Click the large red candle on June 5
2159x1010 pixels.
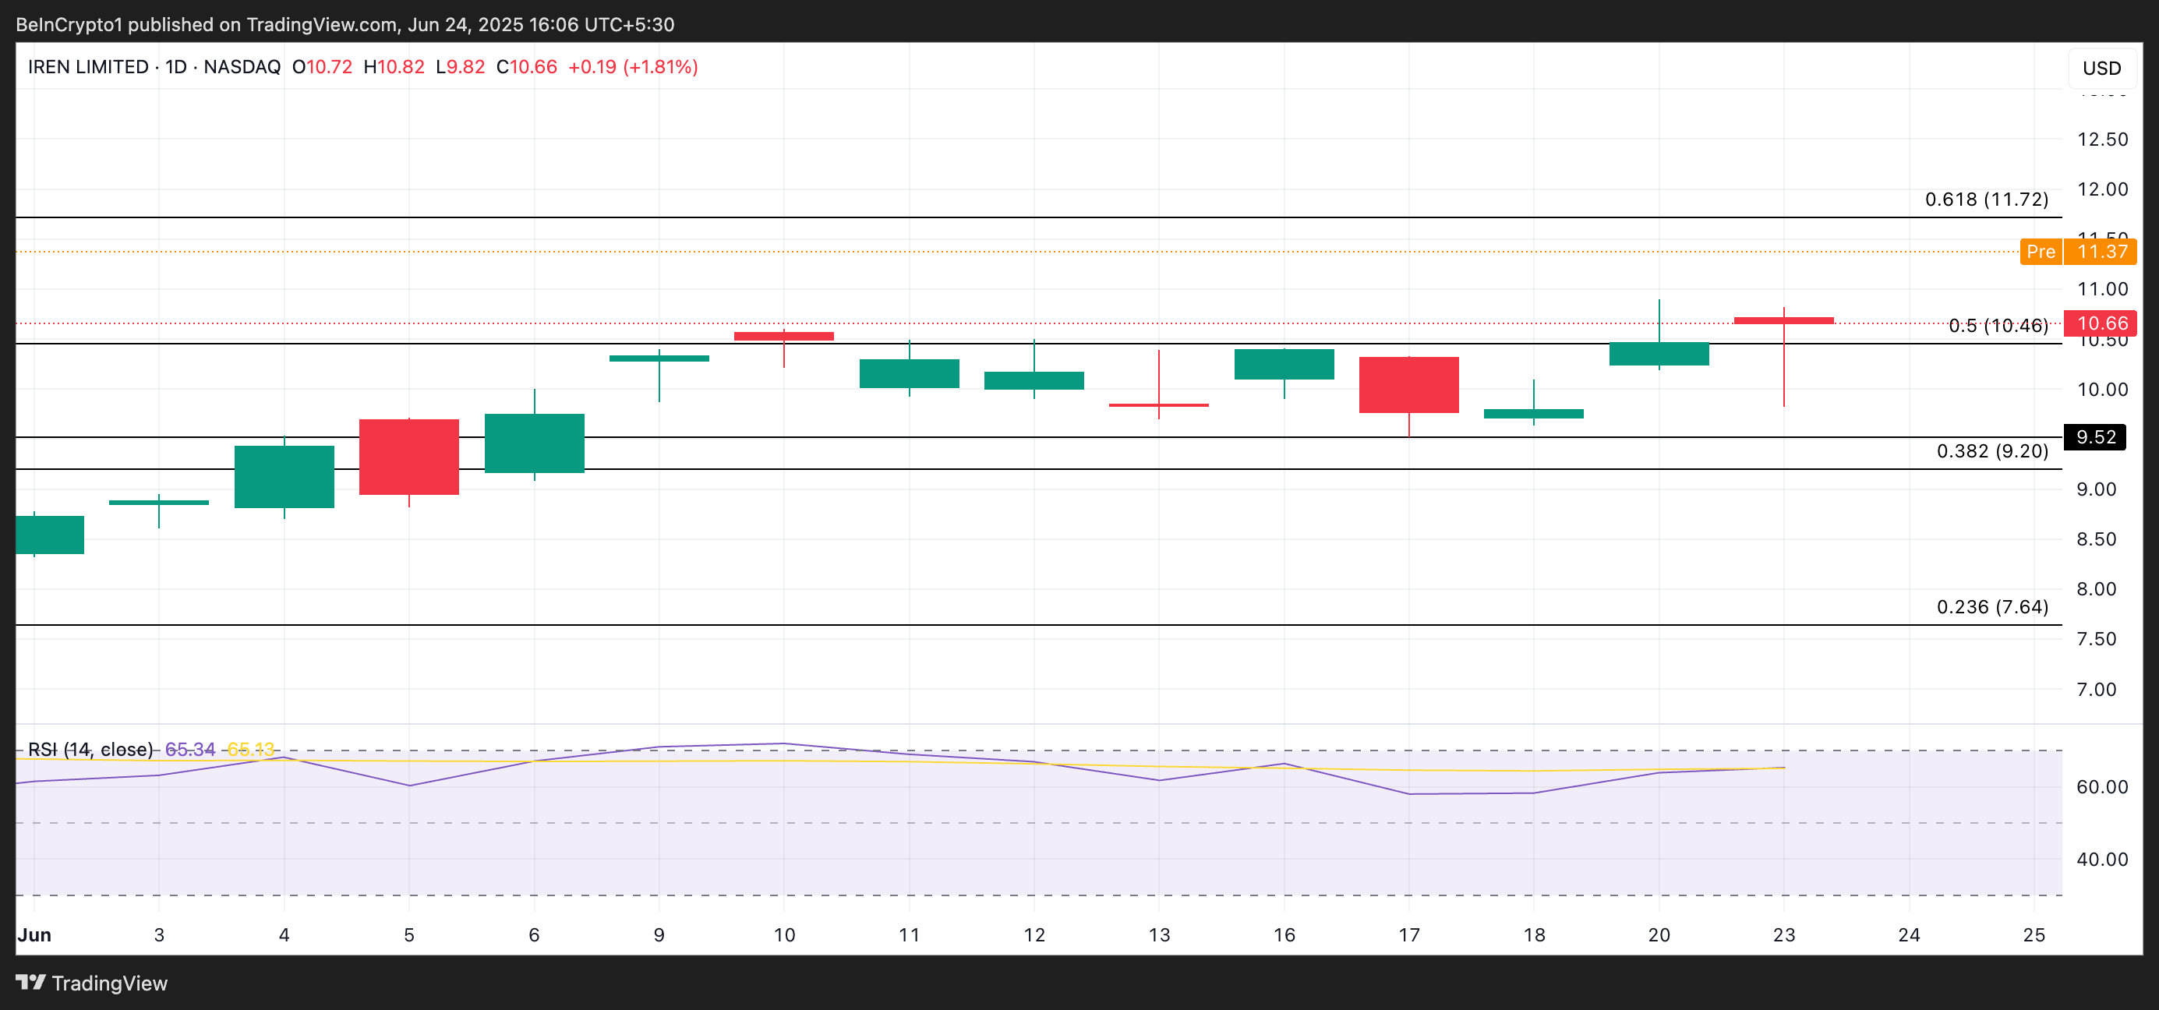point(409,457)
